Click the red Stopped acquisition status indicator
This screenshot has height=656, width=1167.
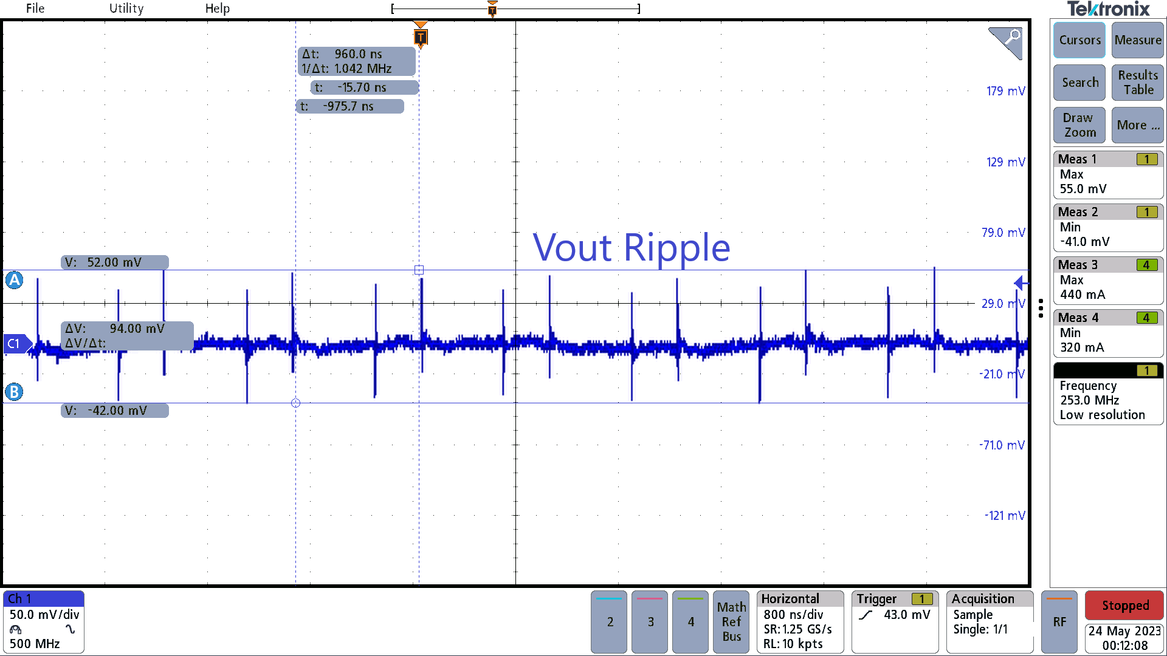(1124, 606)
